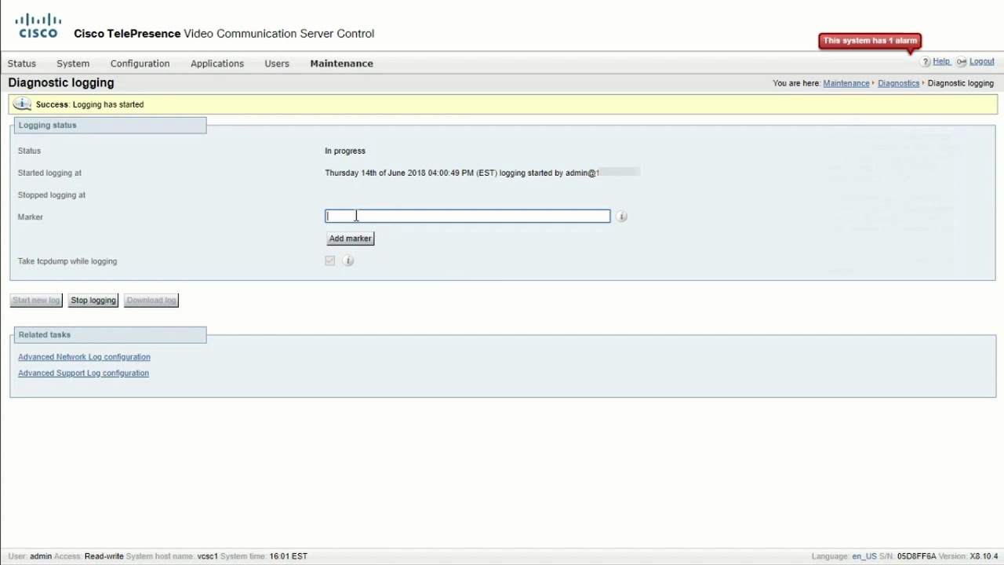The width and height of the screenshot is (1004, 565).
Task: Click the Cisco logo
Action: [x=38, y=25]
